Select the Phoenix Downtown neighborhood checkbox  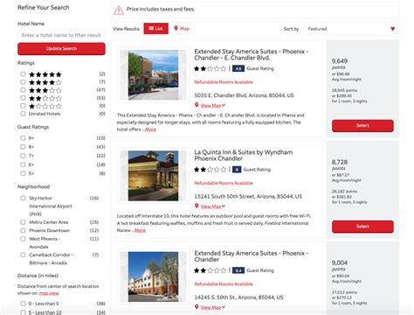tap(23, 230)
